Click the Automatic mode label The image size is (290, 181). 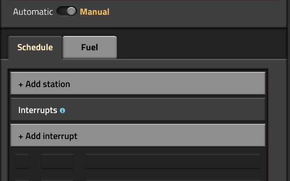[x=33, y=12]
